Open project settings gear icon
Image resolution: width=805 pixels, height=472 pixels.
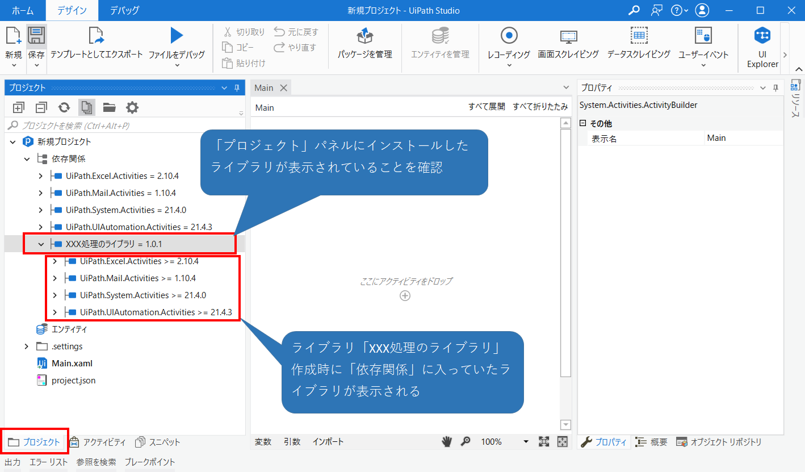132,107
